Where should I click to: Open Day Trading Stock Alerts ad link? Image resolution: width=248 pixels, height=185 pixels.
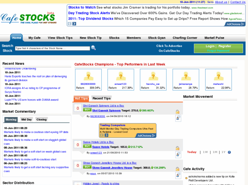89,13
